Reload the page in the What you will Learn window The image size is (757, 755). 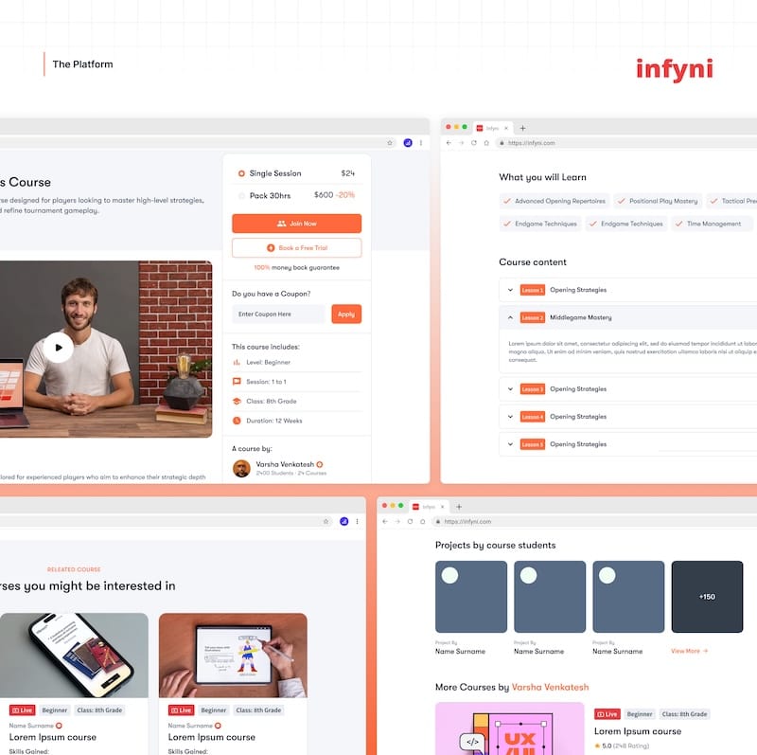(474, 143)
